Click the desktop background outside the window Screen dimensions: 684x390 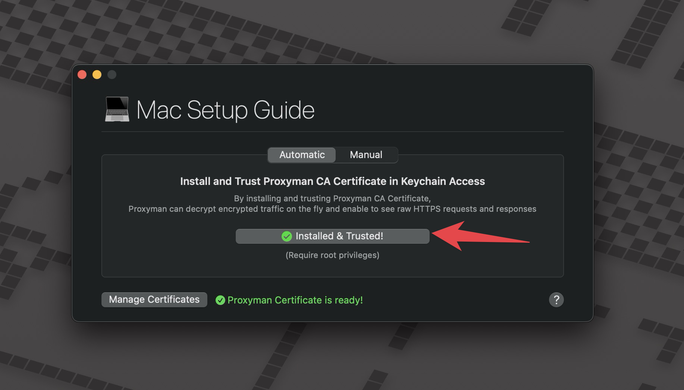pos(634,354)
